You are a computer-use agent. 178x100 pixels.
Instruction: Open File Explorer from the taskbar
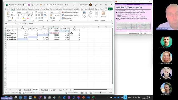(35, 97)
